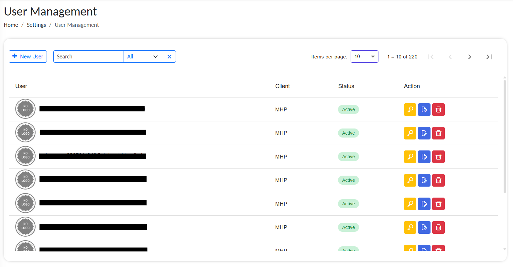Open the items per page dropdown
Viewport: 513px width, 267px height.
[364, 56]
